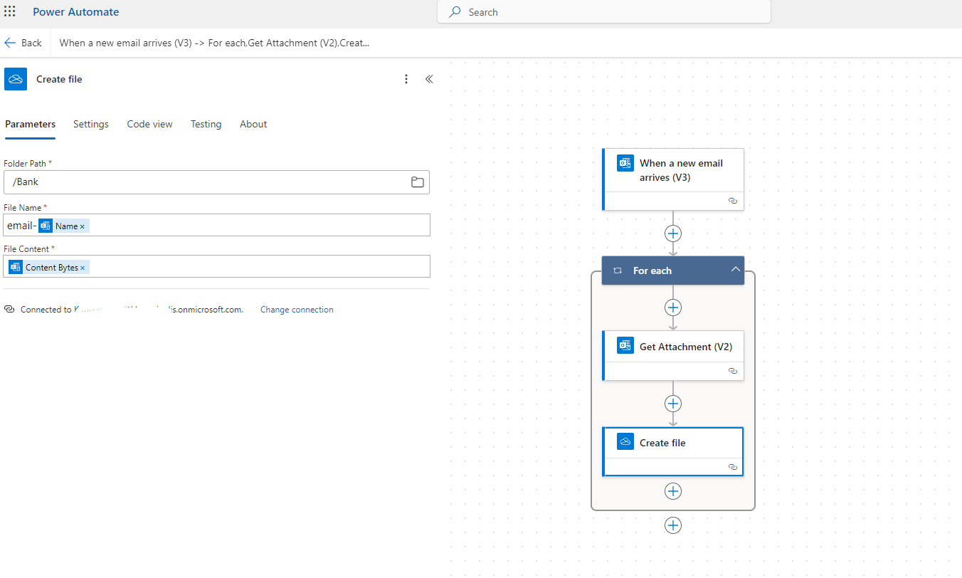The image size is (962, 578).
Task: Click connection icon on Get Attachment card
Action: point(733,371)
